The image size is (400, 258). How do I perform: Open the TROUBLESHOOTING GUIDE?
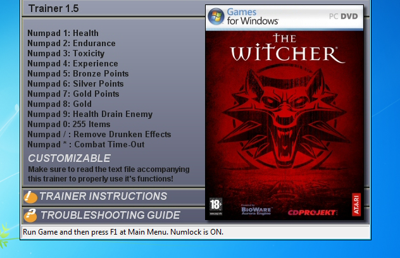[x=110, y=215]
